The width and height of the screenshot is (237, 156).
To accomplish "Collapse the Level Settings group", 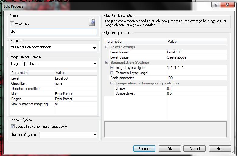I will tap(107, 47).
